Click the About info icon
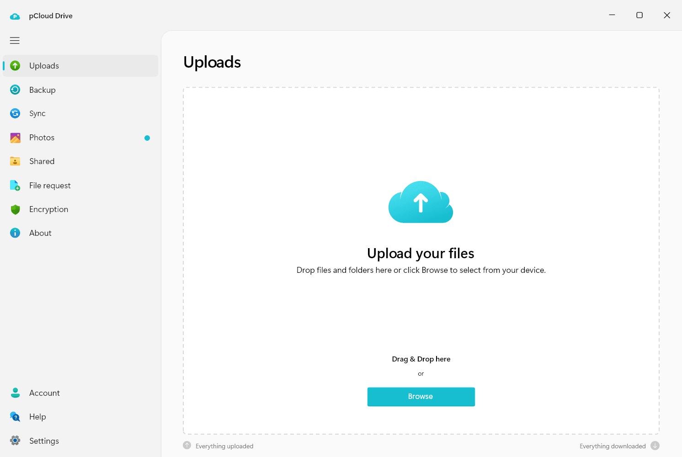Screen dimensions: 682x457 point(15,233)
